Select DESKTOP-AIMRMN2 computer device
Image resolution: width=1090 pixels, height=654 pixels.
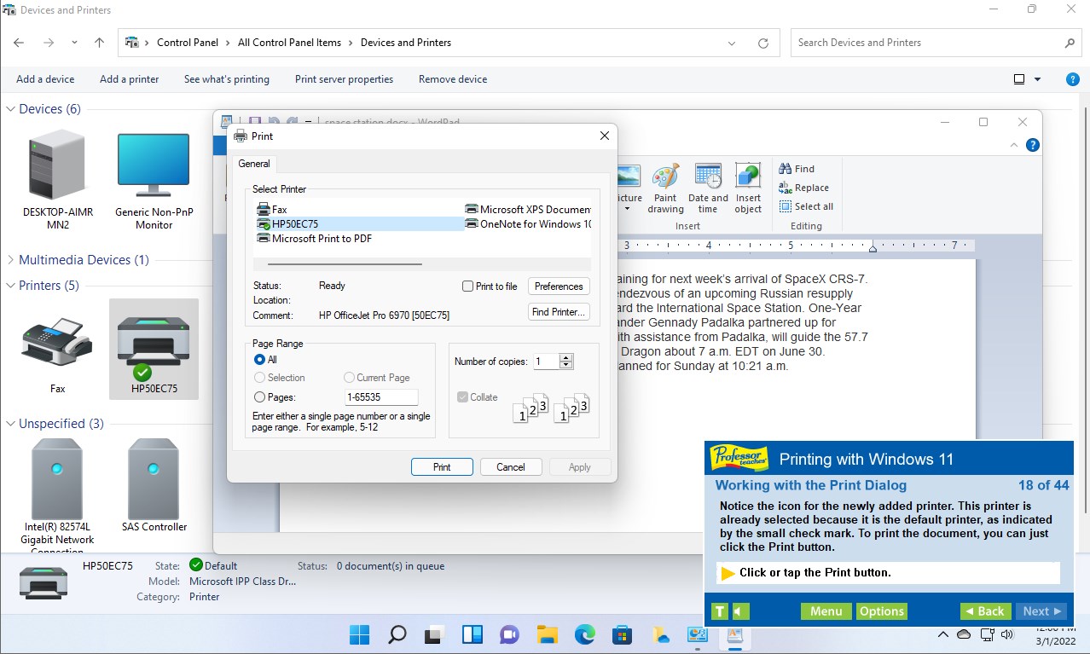(x=58, y=180)
